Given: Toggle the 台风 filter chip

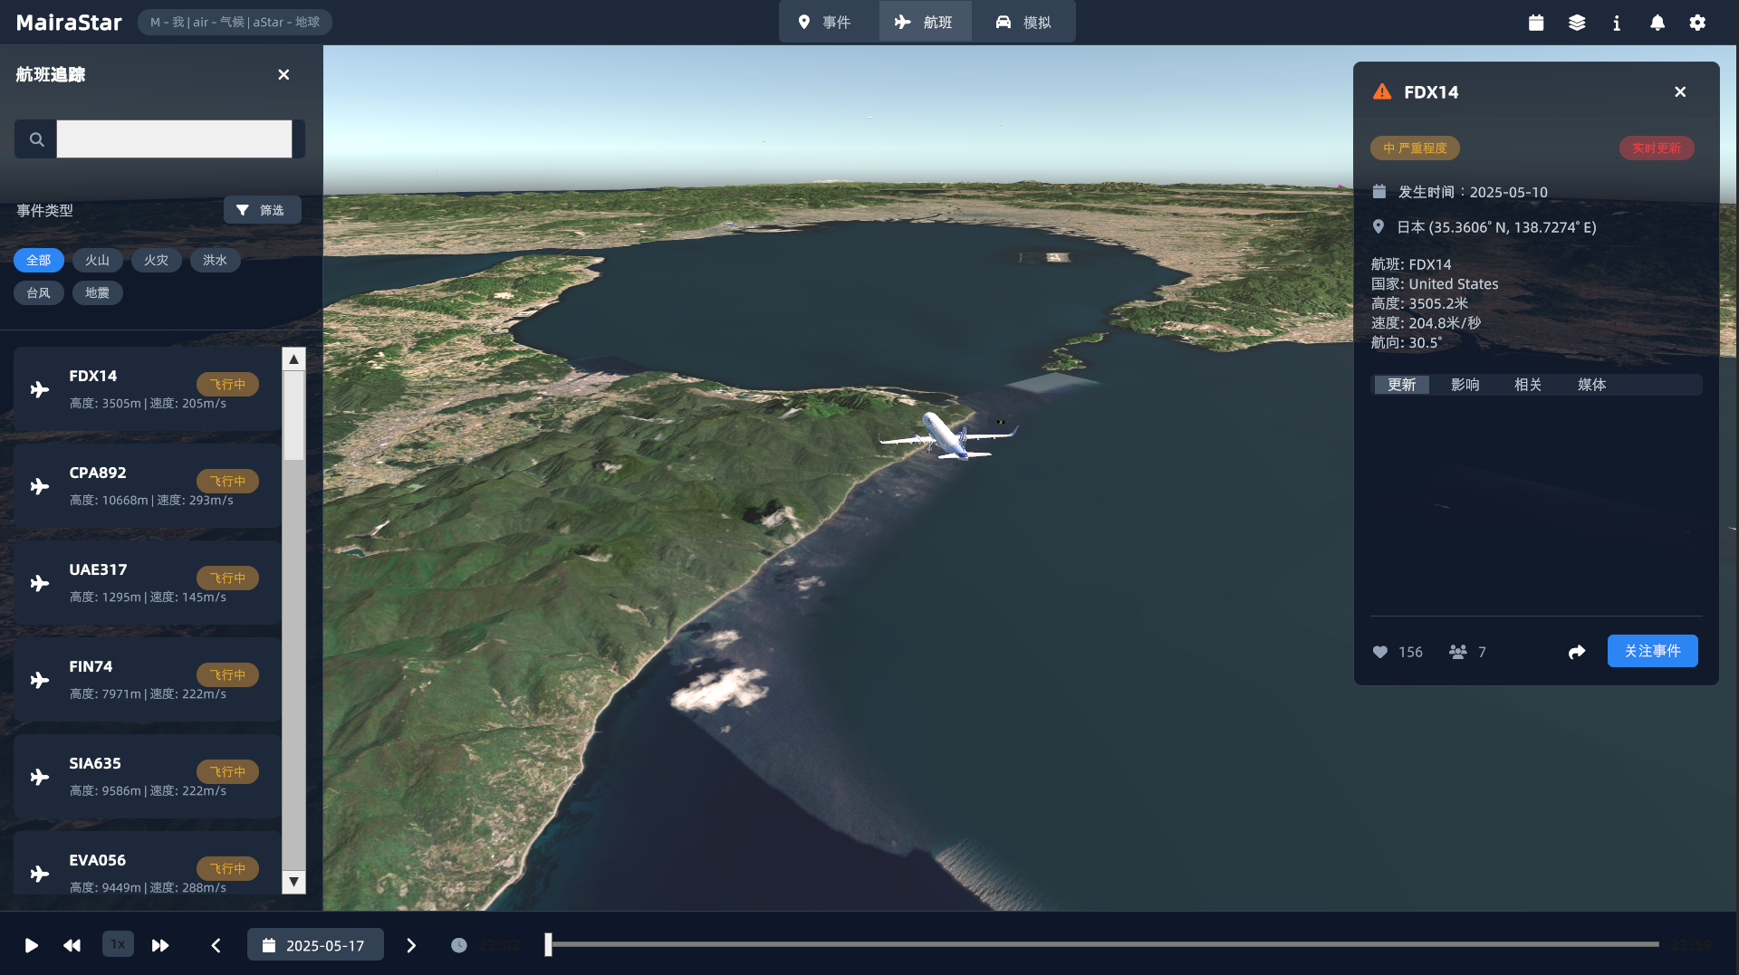Looking at the screenshot, I should click(38, 293).
